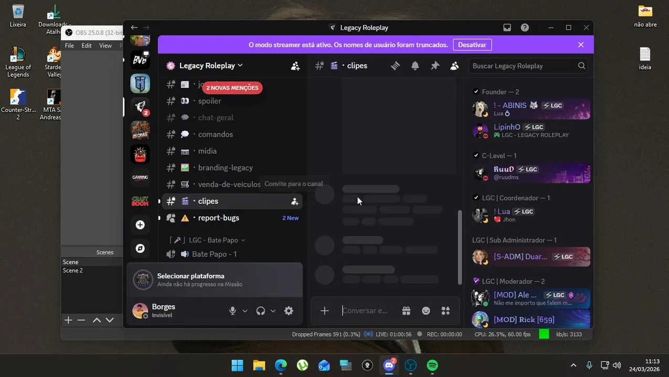Open the View menu in OBS
Screen dimensions: 669x377
coord(105,46)
